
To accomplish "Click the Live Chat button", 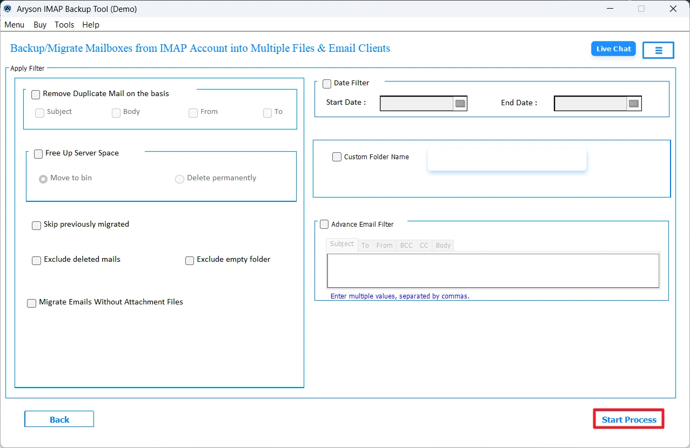I will [613, 49].
